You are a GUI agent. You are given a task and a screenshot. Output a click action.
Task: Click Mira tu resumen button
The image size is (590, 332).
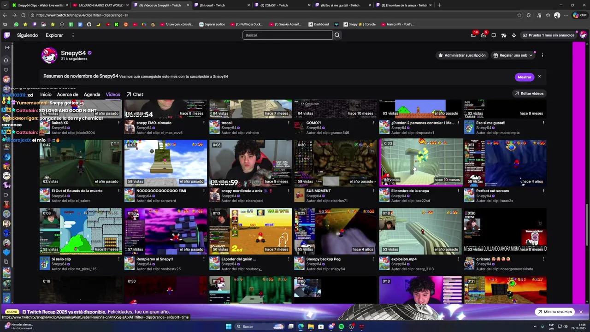(555, 312)
